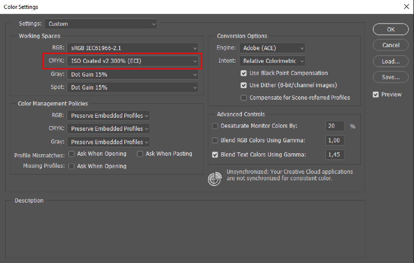Open the CMYK color management policy dropdown
Image resolution: width=414 pixels, height=263 pixels.
point(108,129)
